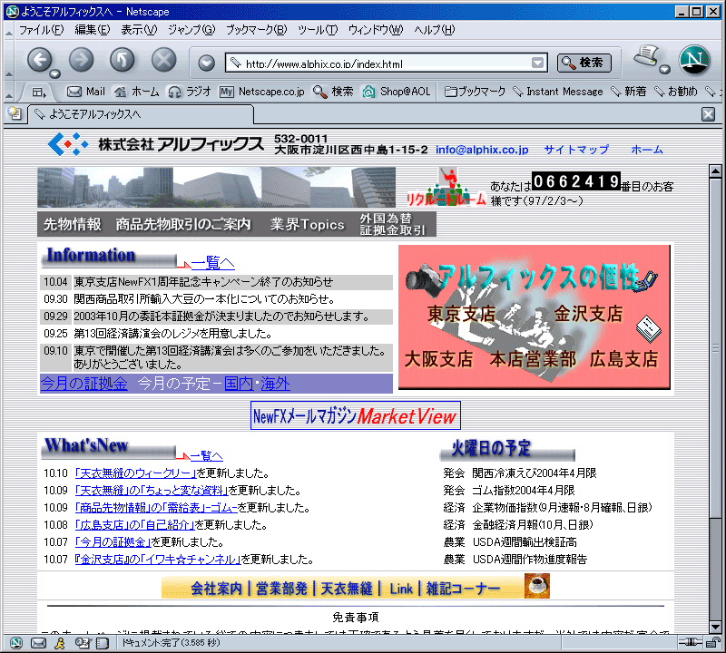Open the ツール(T) menu
The height and width of the screenshot is (653, 726).
click(318, 30)
